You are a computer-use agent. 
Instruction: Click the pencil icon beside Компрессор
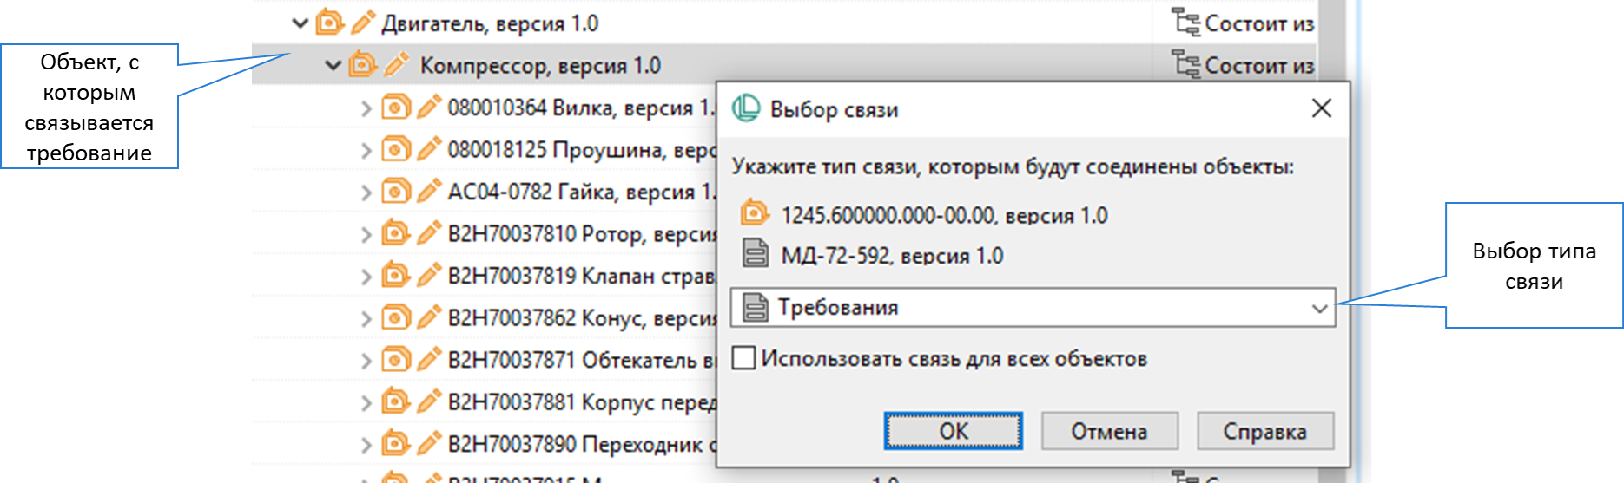pos(397,65)
